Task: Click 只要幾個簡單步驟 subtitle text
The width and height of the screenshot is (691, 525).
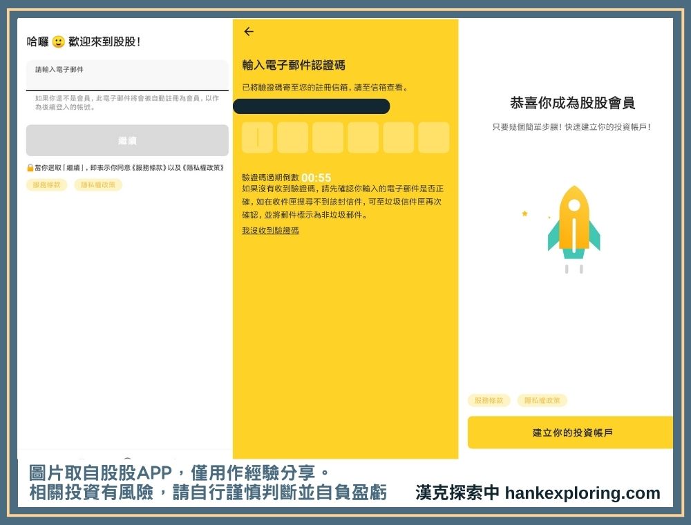Action: click(571, 127)
